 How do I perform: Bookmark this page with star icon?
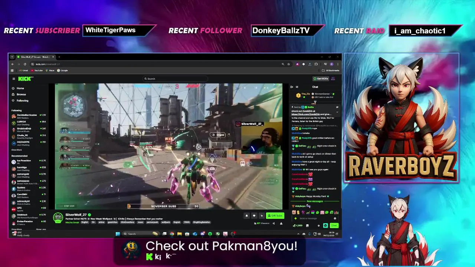click(x=288, y=64)
